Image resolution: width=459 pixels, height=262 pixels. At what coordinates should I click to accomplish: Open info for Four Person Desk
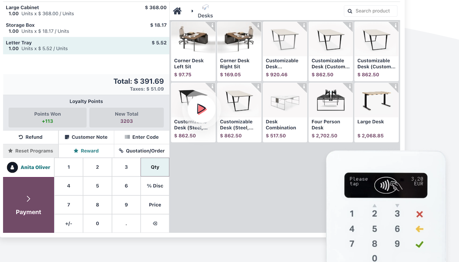350,87
